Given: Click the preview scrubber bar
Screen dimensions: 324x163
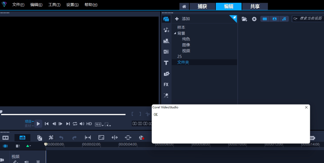Looking at the screenshot, I should (x=63, y=114).
